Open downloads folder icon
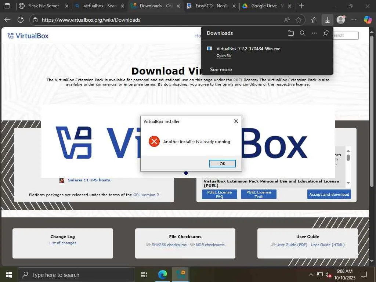376x282 pixels. [x=291, y=33]
